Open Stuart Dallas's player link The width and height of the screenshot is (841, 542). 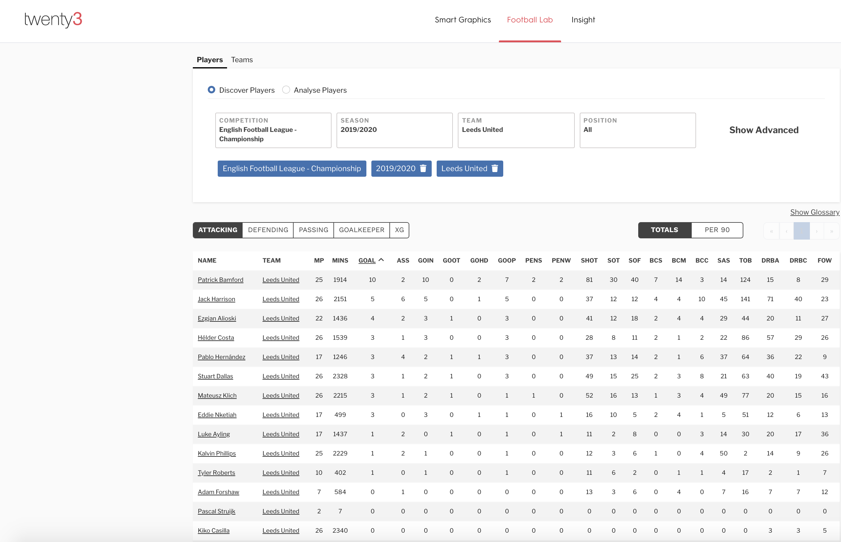point(215,376)
